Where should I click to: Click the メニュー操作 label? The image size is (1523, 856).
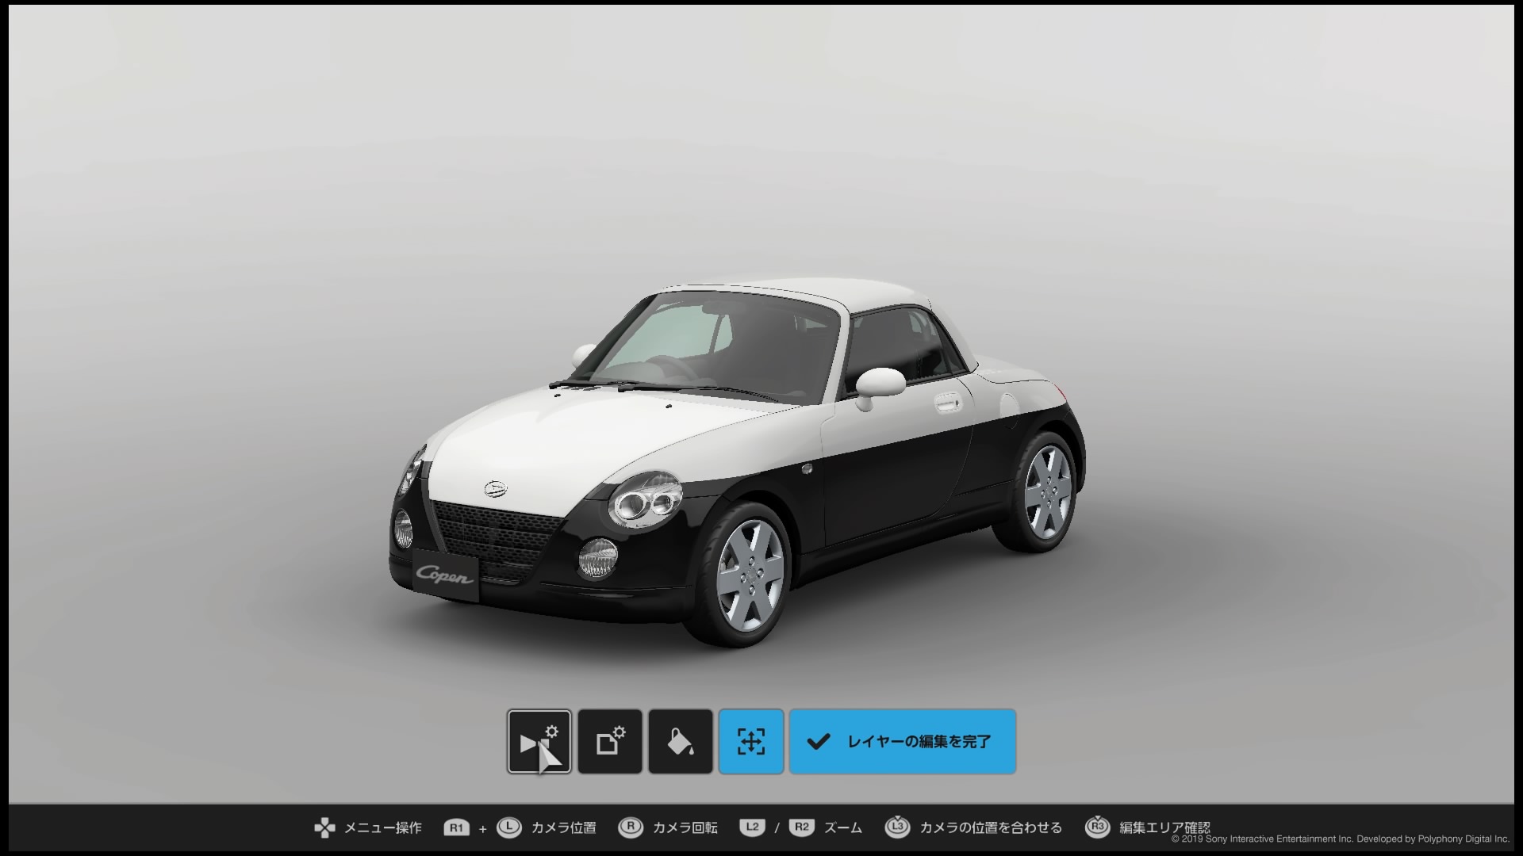coord(383,828)
